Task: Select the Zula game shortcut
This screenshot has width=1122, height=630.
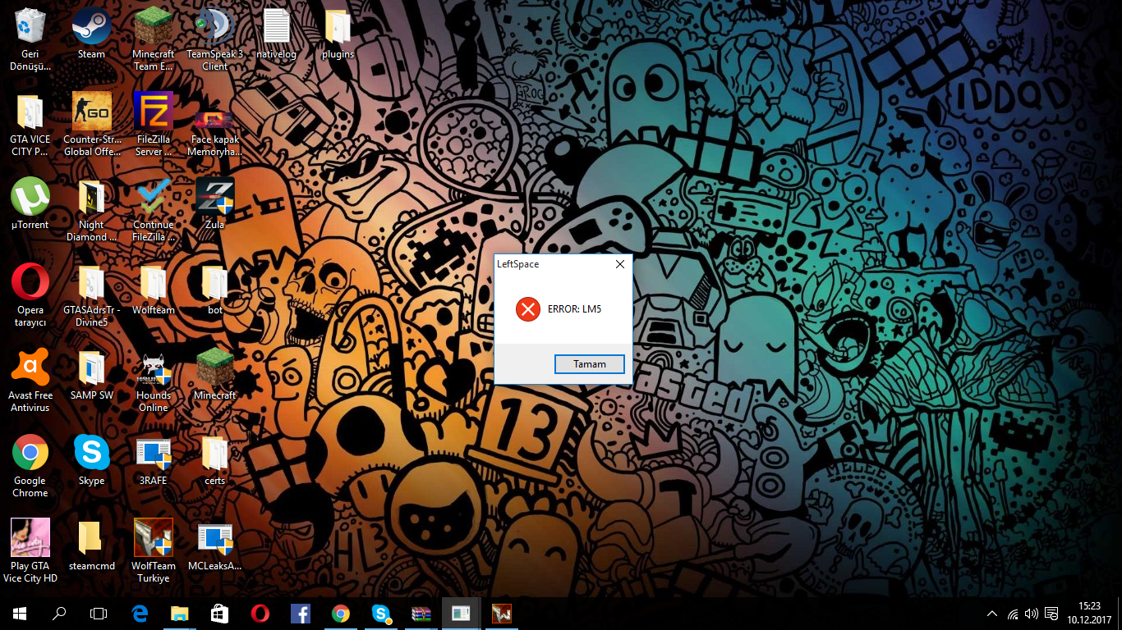Action: click(x=215, y=204)
